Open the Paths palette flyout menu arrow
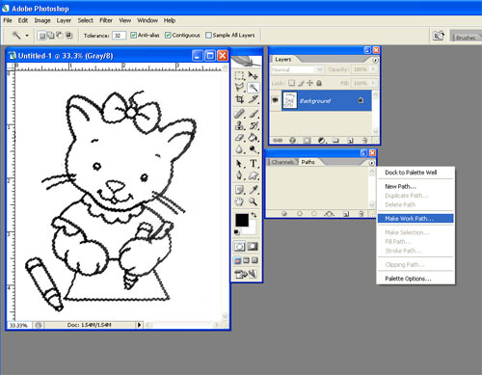This screenshot has width=482, height=375. click(371, 163)
